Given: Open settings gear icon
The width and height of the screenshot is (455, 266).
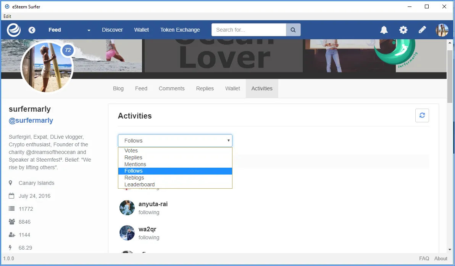Looking at the screenshot, I should (x=403, y=30).
